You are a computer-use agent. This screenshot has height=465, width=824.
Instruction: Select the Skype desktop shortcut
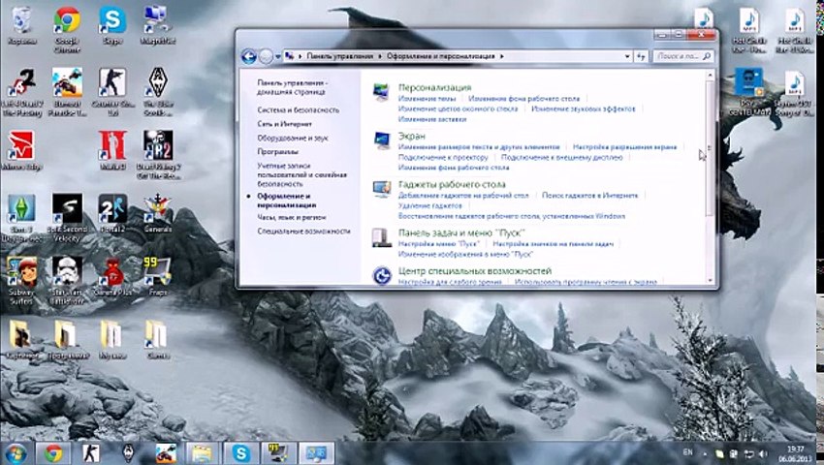(x=112, y=24)
